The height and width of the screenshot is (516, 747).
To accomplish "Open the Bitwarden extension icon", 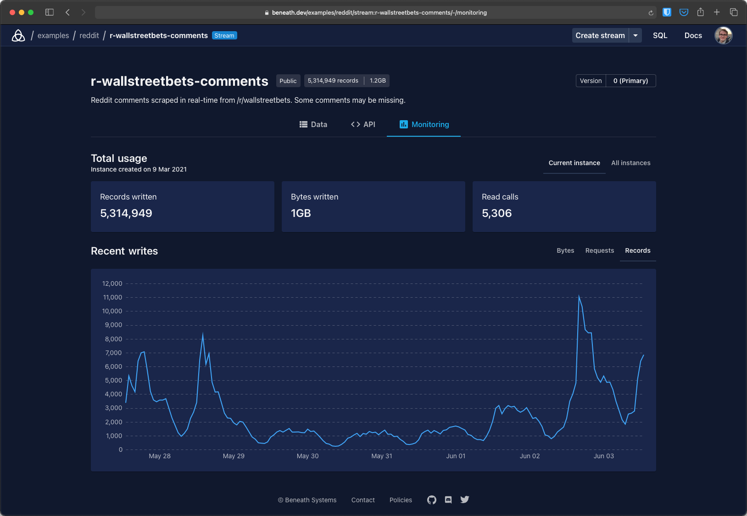I will (667, 12).
